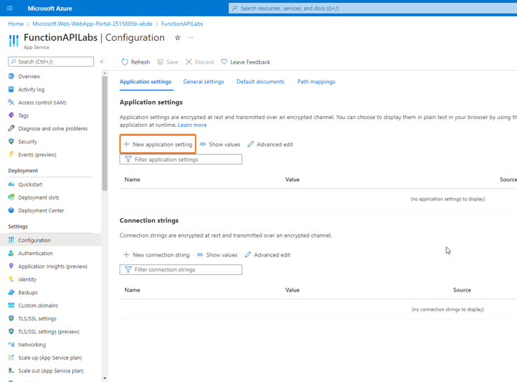Image resolution: width=517 pixels, height=382 pixels.
Task: Click the favorite star icon beside Configuration
Action: [x=177, y=38]
